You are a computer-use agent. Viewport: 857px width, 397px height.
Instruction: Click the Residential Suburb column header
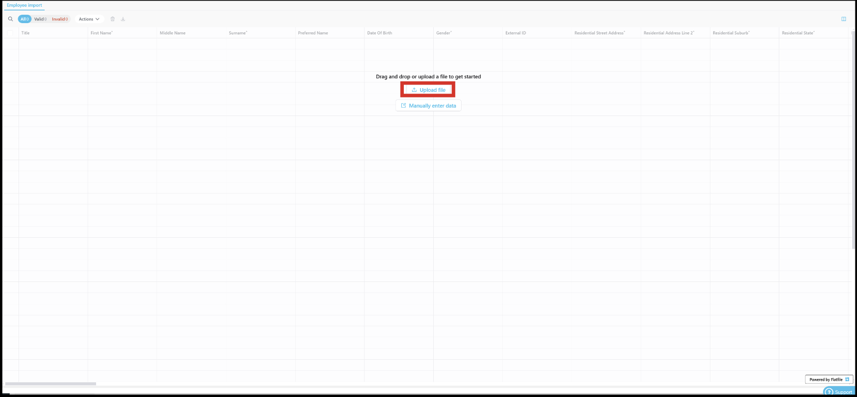pyautogui.click(x=731, y=33)
